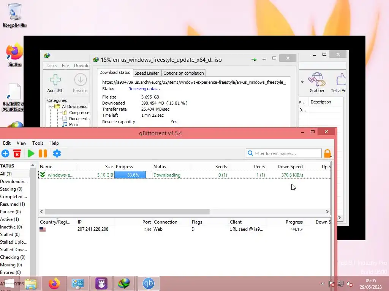This screenshot has height=291, width=389.
Task: Select the Seeding (0) filter
Action: [11, 189]
